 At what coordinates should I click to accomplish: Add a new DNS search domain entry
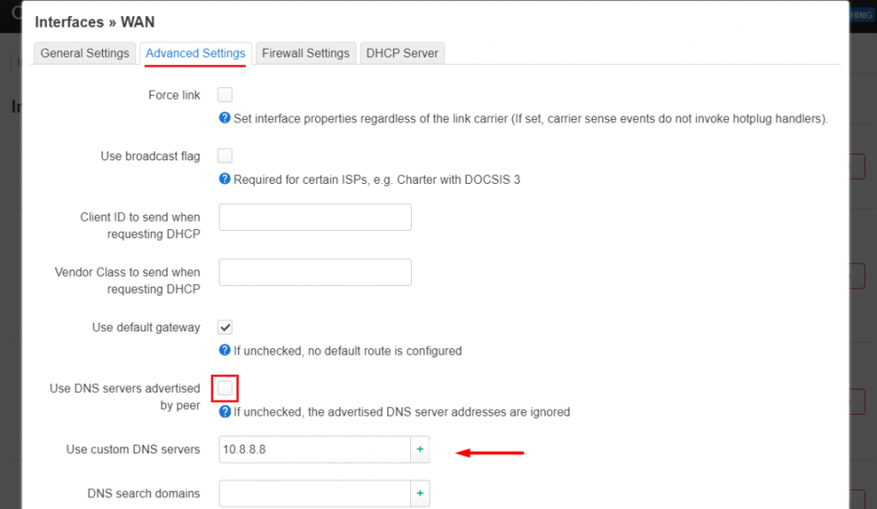point(419,494)
